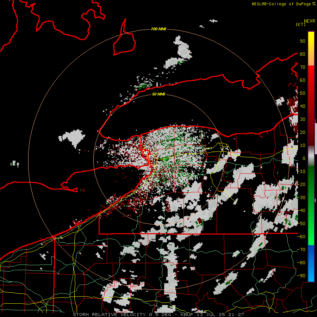
Task: Select the -70 value on the velocity scale
Action: click(302, 250)
